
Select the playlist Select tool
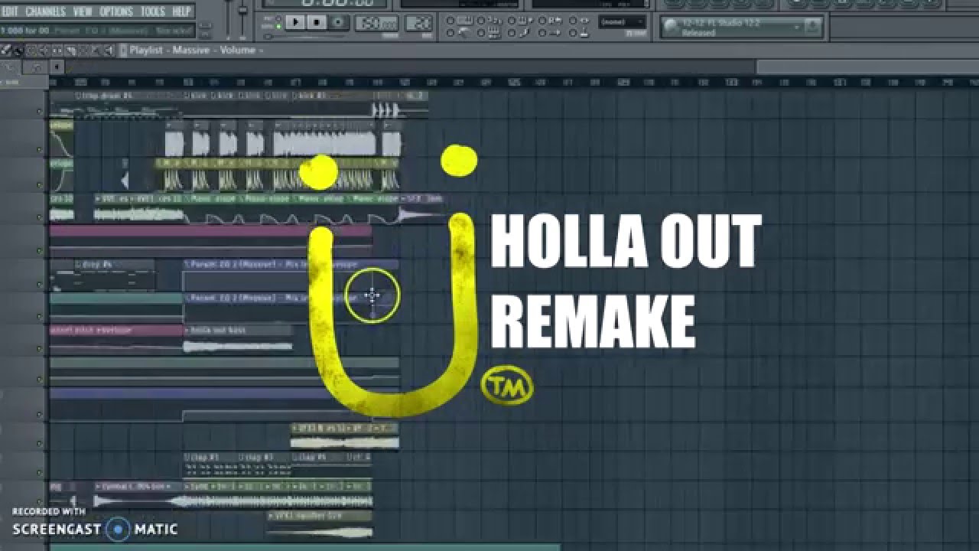click(x=83, y=51)
